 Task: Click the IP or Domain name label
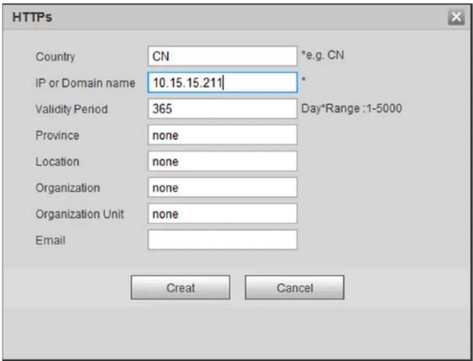coord(85,83)
